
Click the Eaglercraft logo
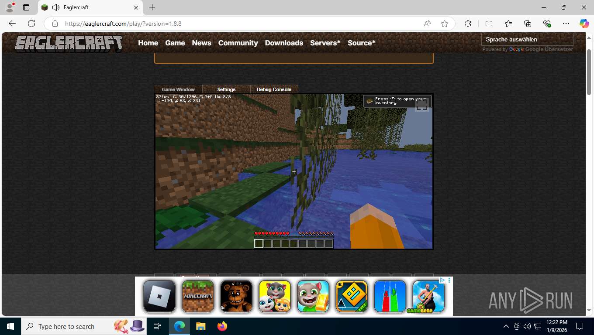(69, 43)
